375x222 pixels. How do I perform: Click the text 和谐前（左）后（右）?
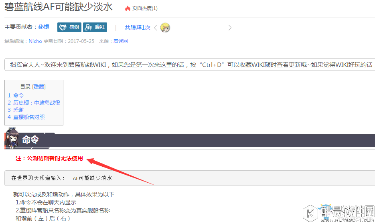[43, 218]
